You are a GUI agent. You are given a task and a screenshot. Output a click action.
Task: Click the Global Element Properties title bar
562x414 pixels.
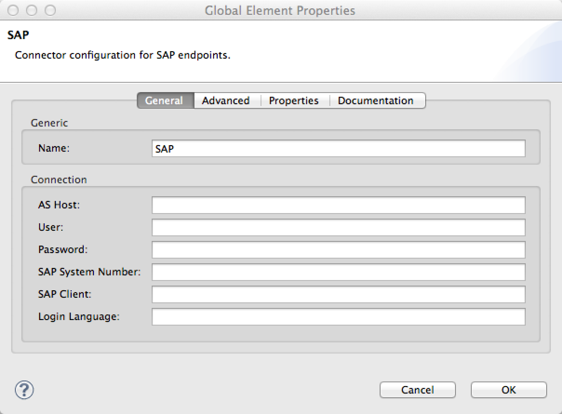pos(281,10)
